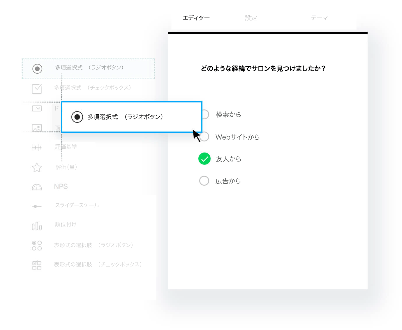This screenshot has height=330, width=402.
Task: Click the checkbox question type icon
Action: [x=37, y=88]
